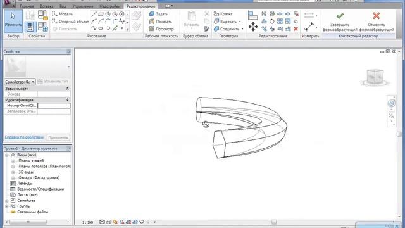The height and width of the screenshot is (228, 405).
Task: Toggle the Pin tool in Редактирование panel
Action: tap(296, 22)
